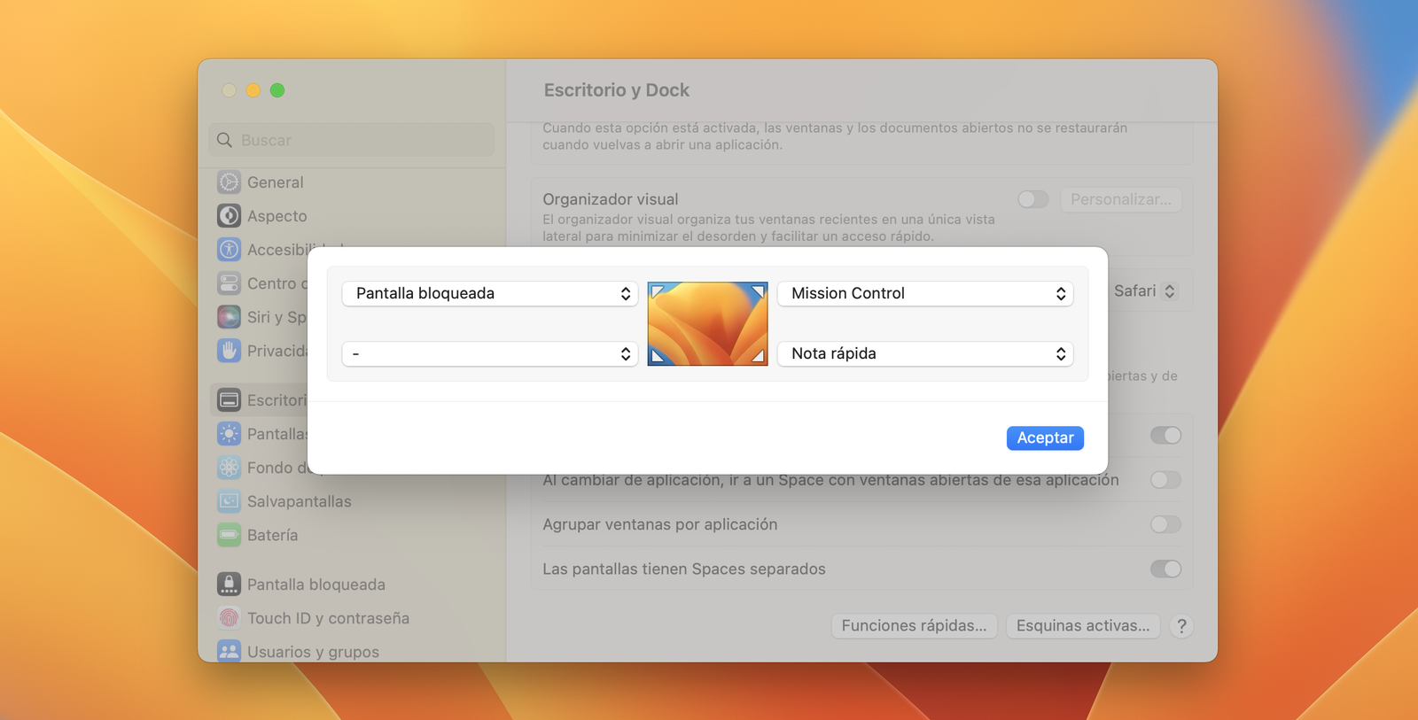This screenshot has height=720, width=1418.
Task: Toggle the switch above the Space-switching option
Action: tap(1165, 435)
